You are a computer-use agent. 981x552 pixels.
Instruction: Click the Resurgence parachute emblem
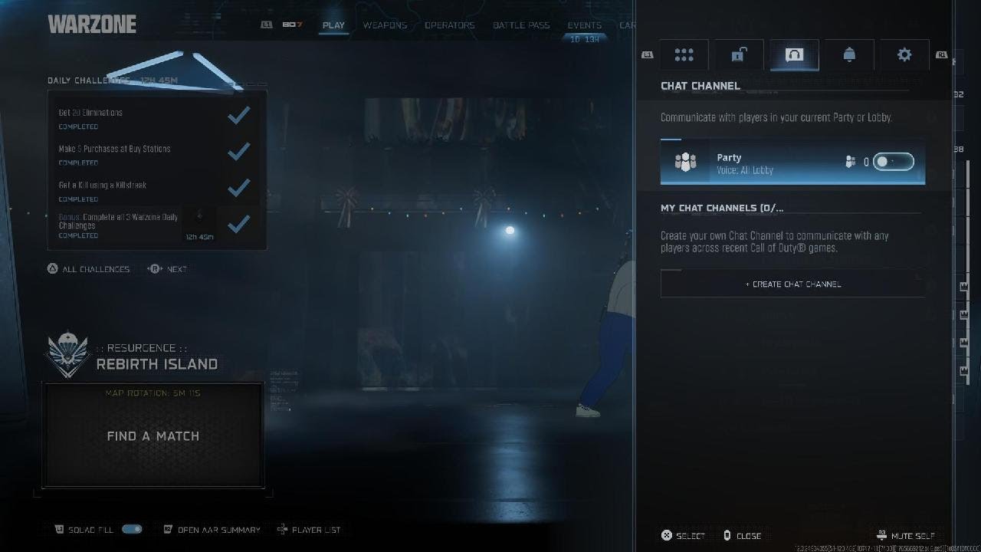pos(68,354)
